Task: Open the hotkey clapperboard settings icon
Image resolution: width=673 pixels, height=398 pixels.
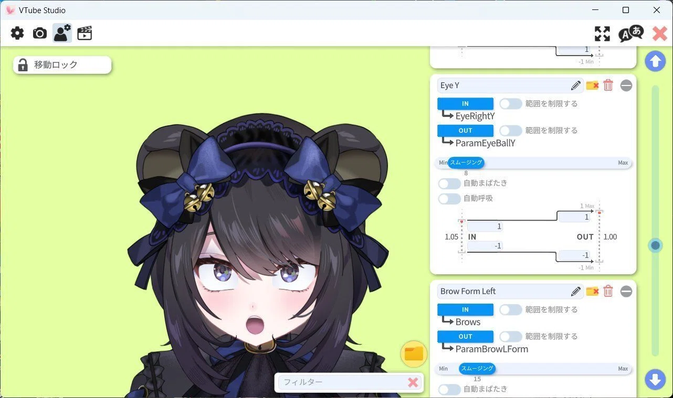Action: pyautogui.click(x=85, y=34)
